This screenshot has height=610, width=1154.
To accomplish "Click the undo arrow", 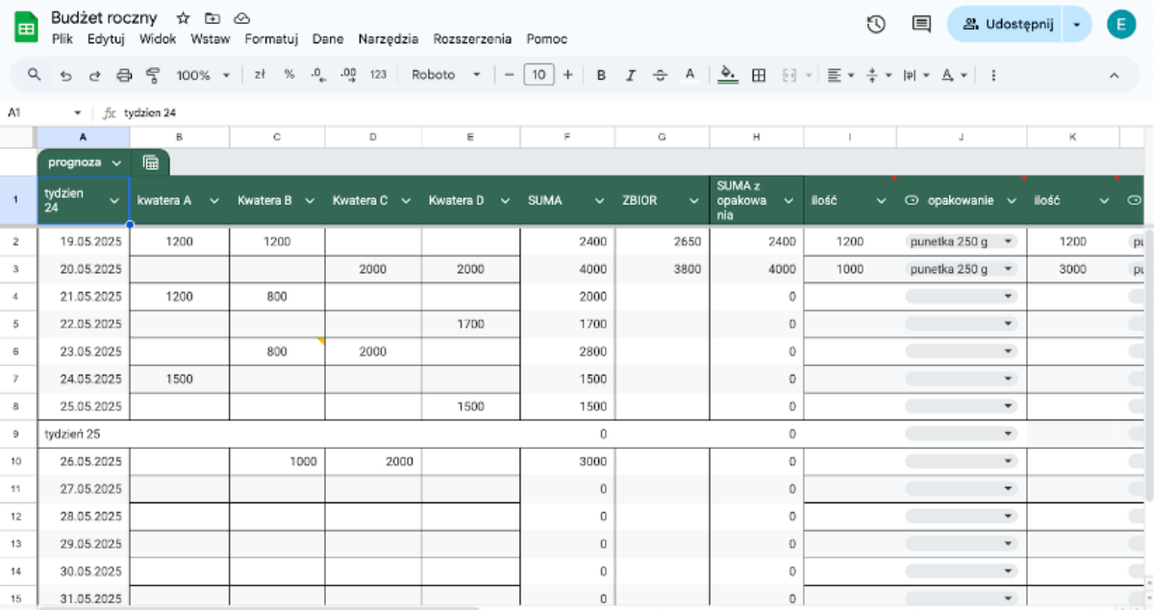I will [65, 75].
